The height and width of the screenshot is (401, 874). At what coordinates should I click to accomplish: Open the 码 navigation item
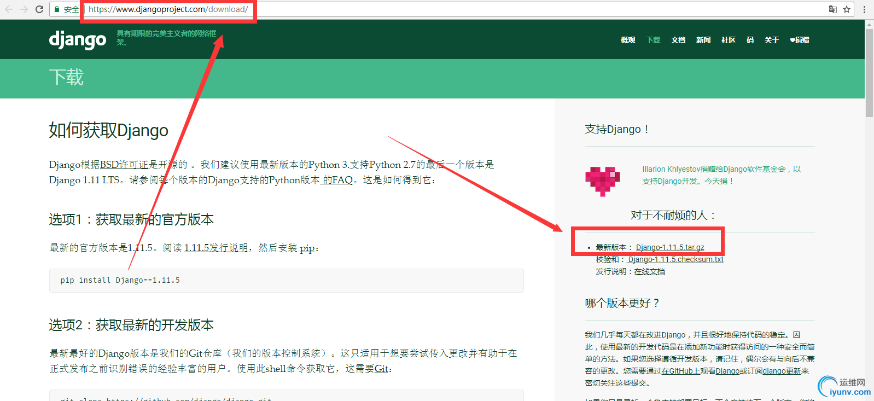click(x=750, y=40)
